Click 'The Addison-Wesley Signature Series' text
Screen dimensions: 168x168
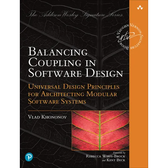pyautogui.click(x=74, y=15)
